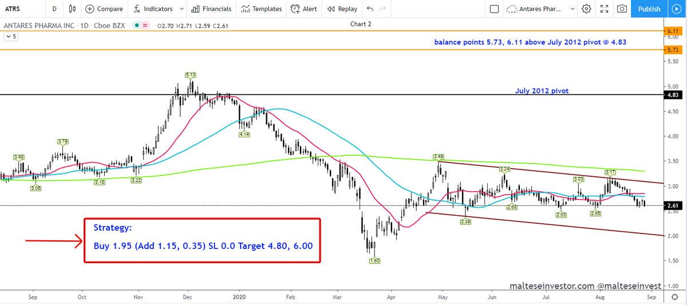The height and width of the screenshot is (305, 687).
Task: Click the 5.13 high marker label
Action: 191,75
